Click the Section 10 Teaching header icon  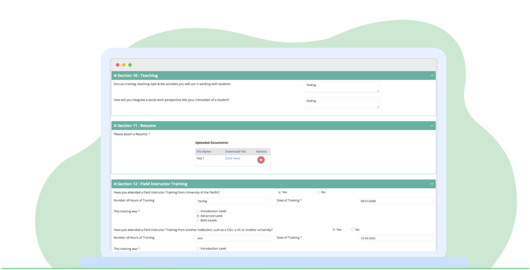115,76
